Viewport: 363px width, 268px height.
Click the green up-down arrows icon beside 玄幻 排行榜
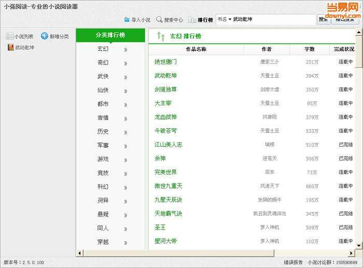point(161,36)
